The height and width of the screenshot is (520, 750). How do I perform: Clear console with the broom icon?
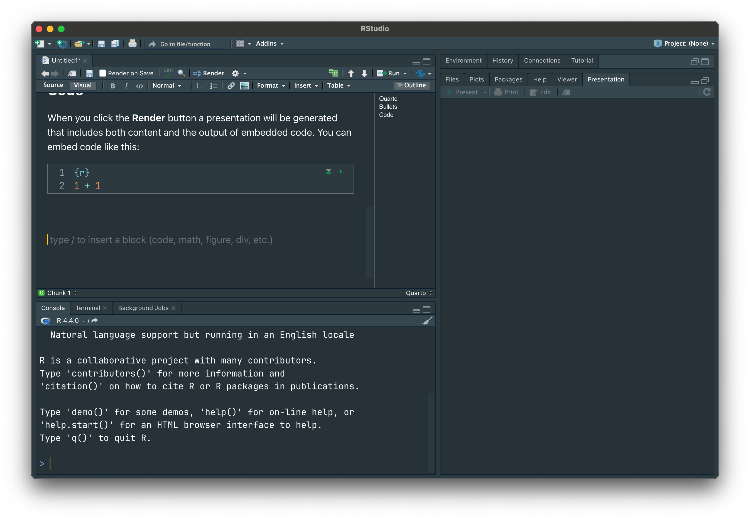pyautogui.click(x=427, y=321)
